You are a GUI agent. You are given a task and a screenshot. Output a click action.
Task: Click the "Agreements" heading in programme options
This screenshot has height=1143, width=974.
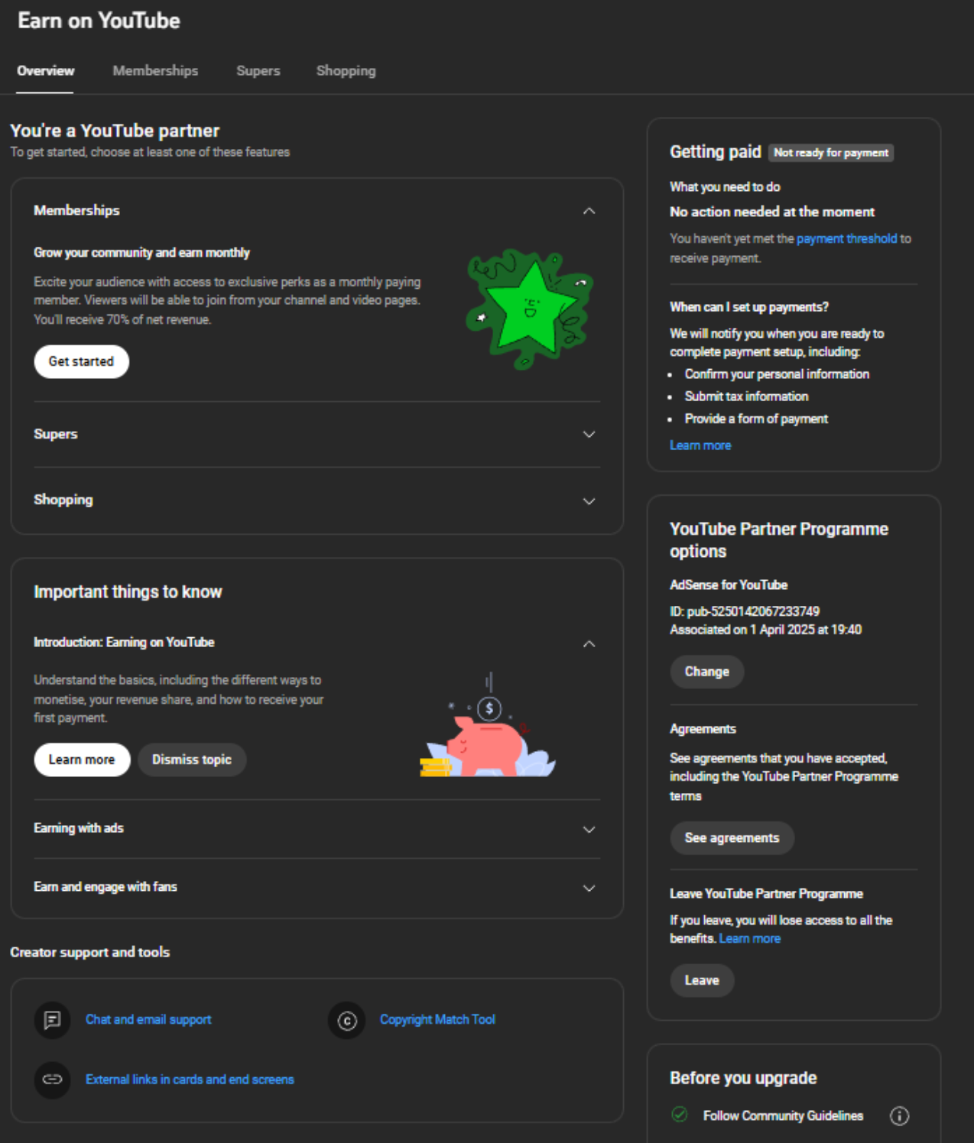click(x=703, y=729)
